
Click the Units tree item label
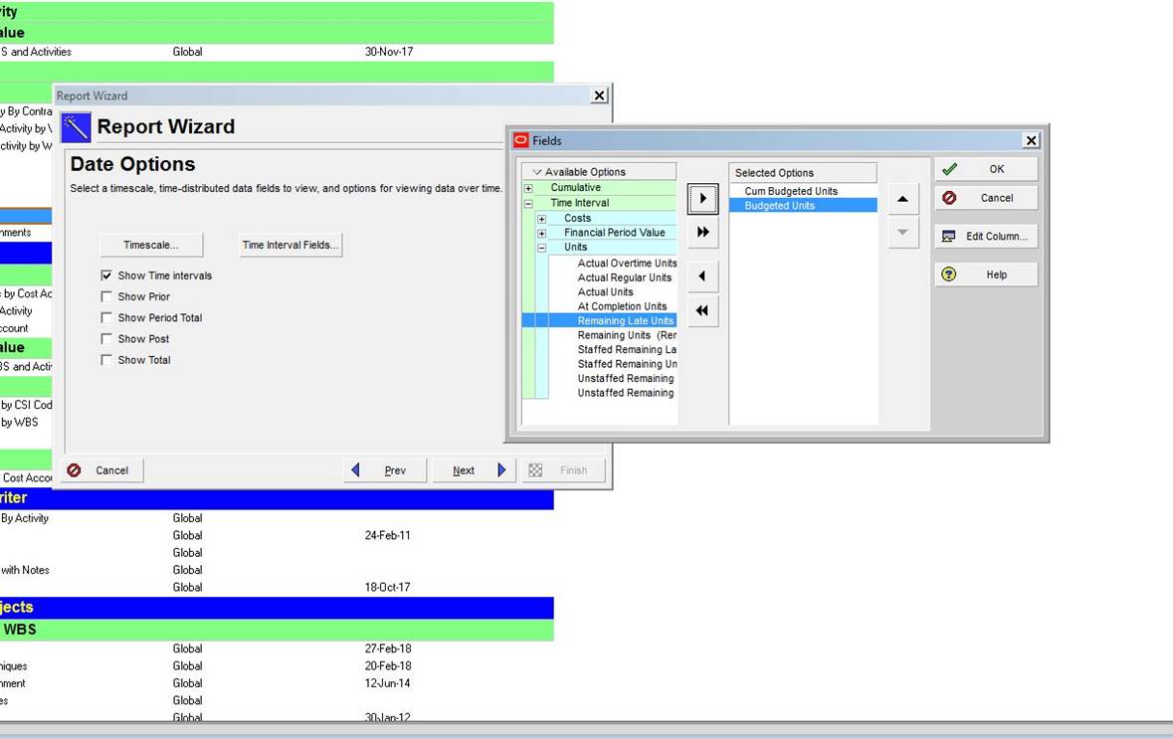click(x=575, y=247)
